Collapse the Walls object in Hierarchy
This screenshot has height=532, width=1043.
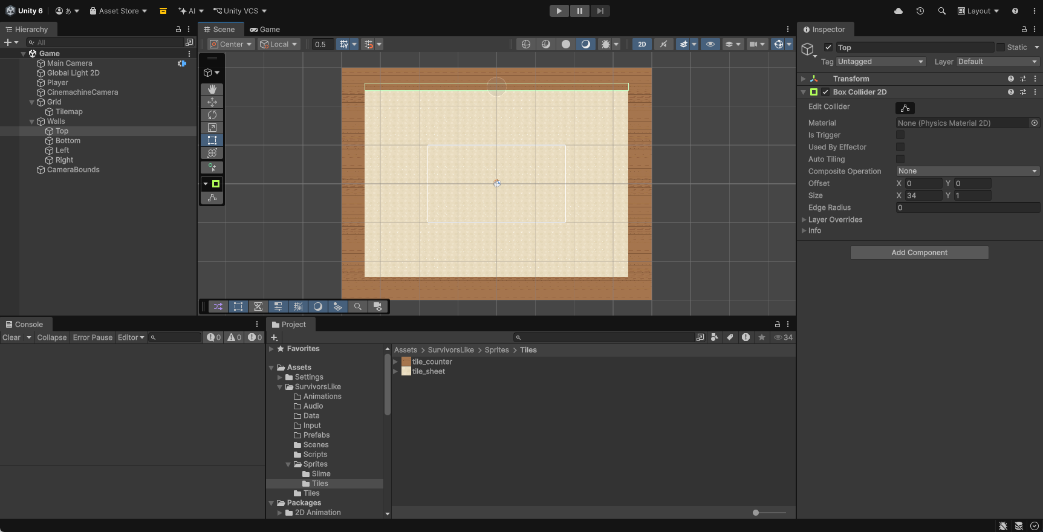(32, 122)
